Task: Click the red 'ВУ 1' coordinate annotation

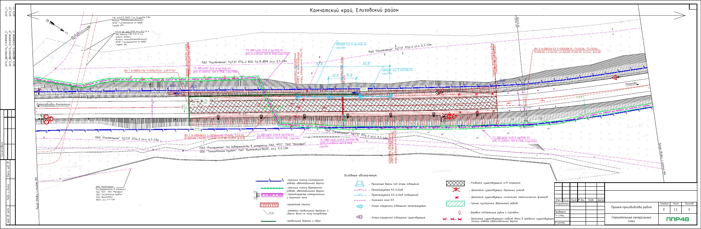Action: (150, 71)
